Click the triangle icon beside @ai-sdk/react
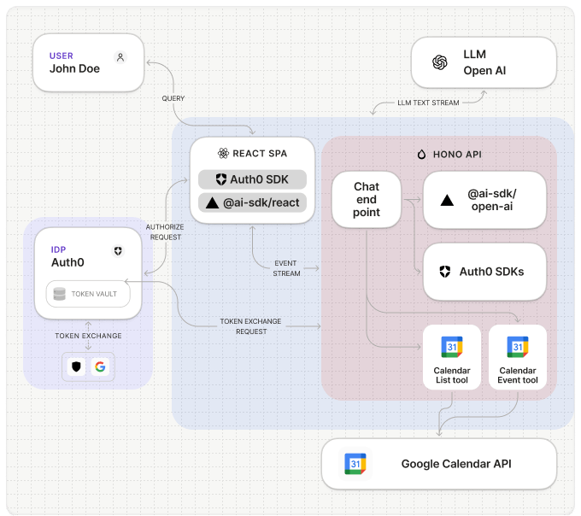This screenshot has height=516, width=581. [x=212, y=202]
